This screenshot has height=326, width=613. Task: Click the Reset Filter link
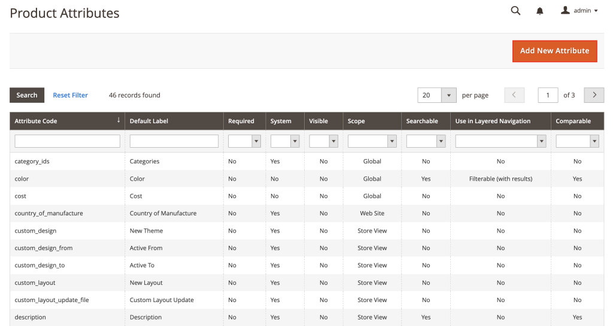coord(70,95)
